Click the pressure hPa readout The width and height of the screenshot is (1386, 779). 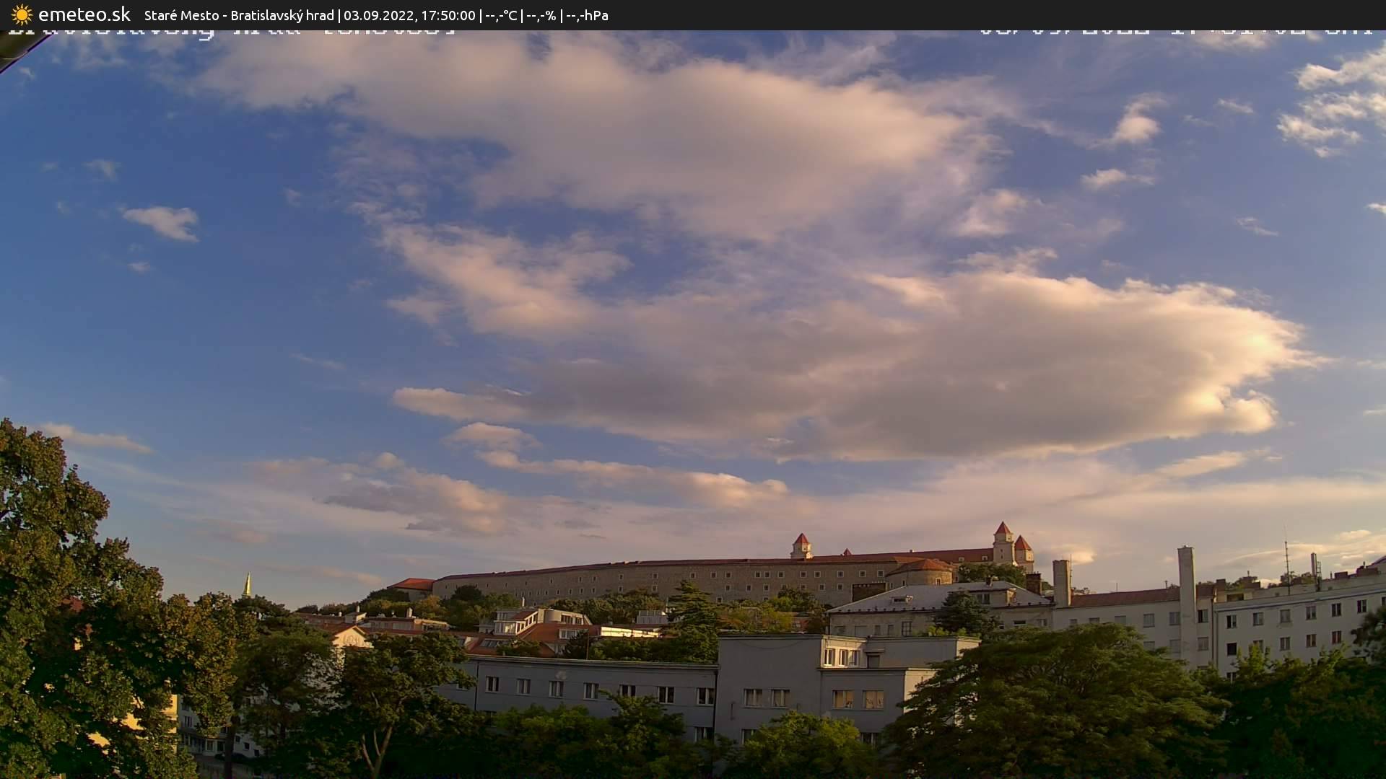click(587, 15)
